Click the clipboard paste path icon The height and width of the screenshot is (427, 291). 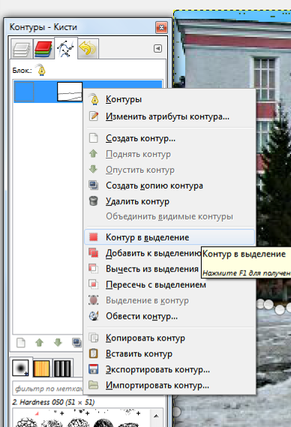pyautogui.click(x=94, y=353)
